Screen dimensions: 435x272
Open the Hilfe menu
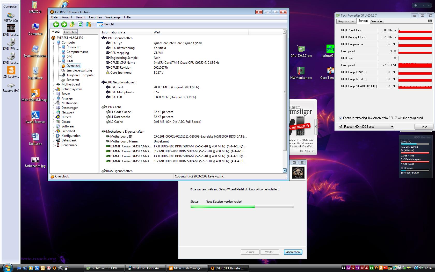(127, 17)
